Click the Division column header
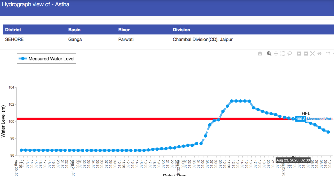The image size is (334, 176). coord(181,30)
